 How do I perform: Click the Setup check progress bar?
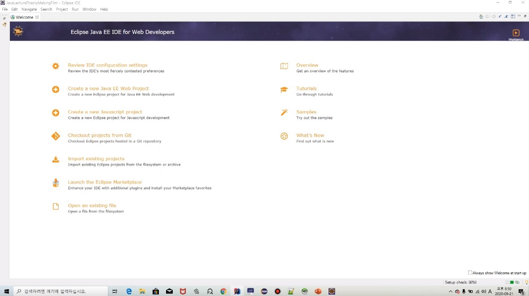coord(509,282)
